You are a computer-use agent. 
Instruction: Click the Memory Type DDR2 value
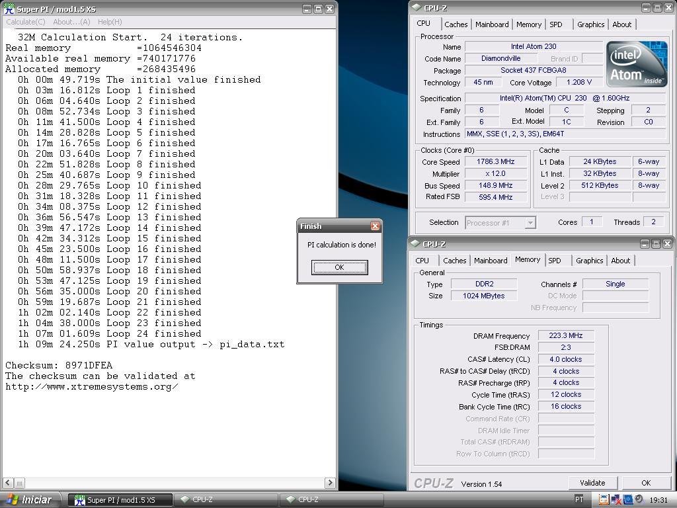[x=484, y=284]
